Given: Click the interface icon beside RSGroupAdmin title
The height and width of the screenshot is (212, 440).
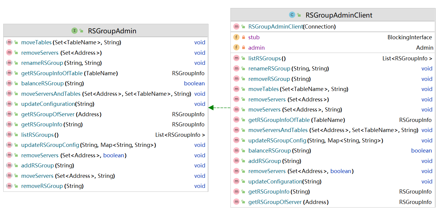Looking at the screenshot, I should click(74, 31).
